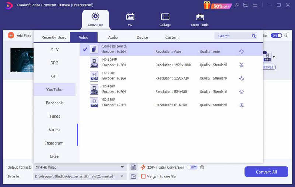295x187 pixels.
Task: Open the Collage tab
Action: (x=165, y=20)
